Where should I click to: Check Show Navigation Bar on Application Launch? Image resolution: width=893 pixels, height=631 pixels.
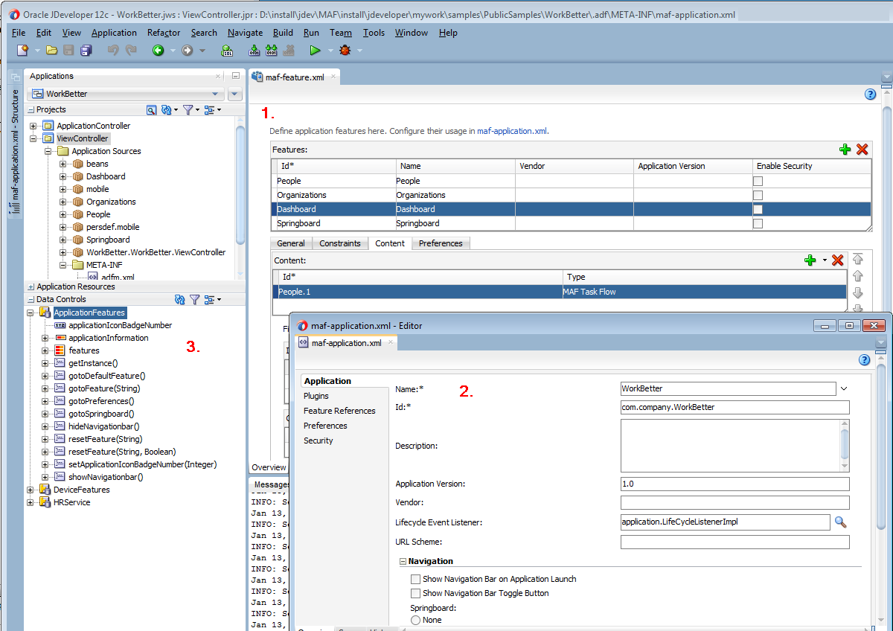click(x=415, y=579)
